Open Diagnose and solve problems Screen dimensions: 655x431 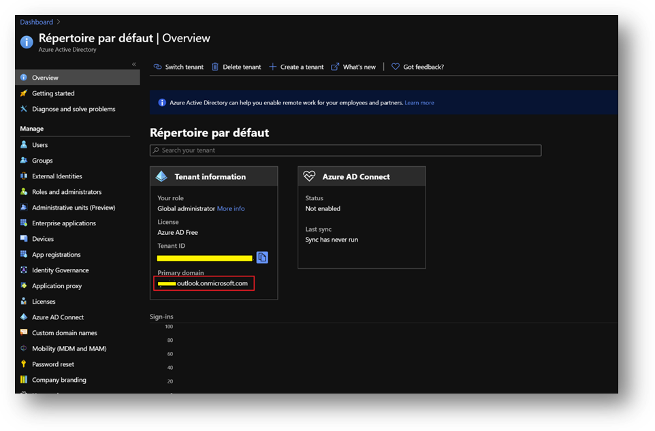[x=74, y=109]
